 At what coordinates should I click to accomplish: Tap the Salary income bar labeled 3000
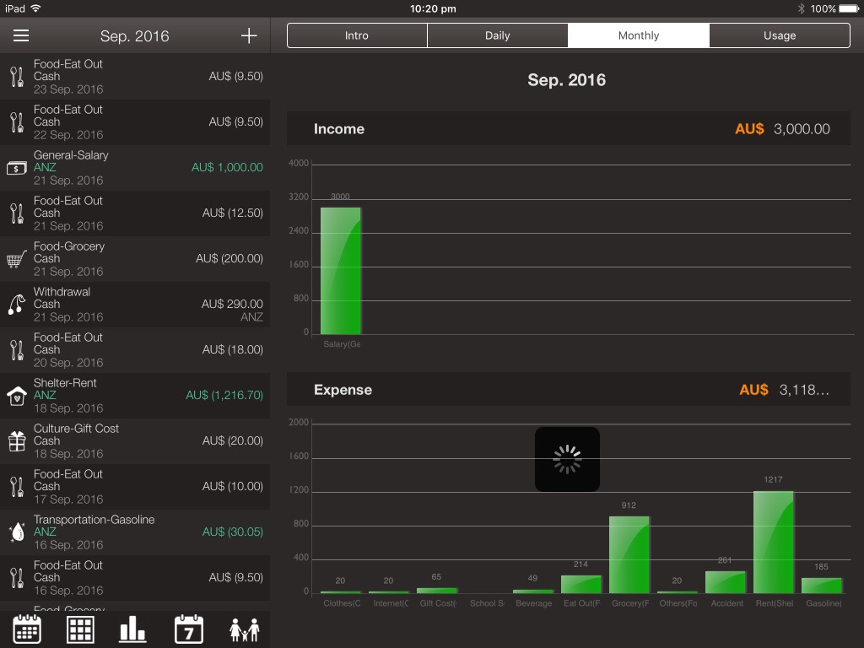(341, 270)
